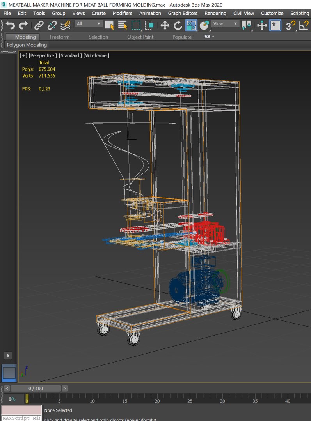This screenshot has width=311, height=421.
Task: Open the View reference coordinate dropdown
Action: coord(225,24)
